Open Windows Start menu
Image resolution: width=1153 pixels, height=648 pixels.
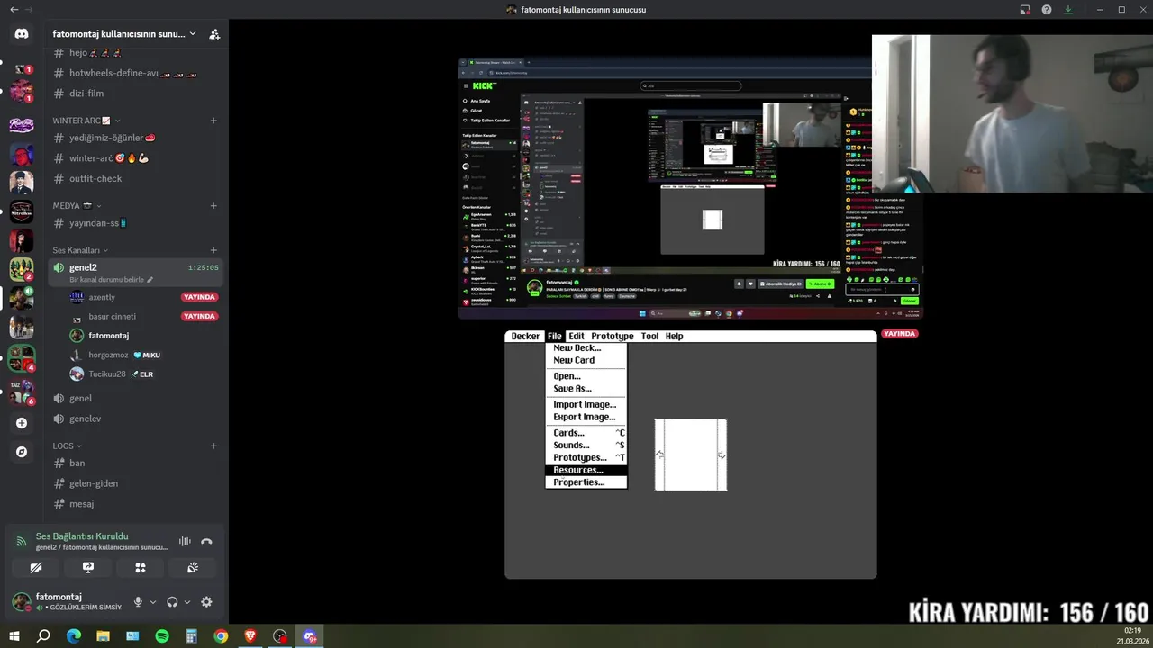click(14, 635)
